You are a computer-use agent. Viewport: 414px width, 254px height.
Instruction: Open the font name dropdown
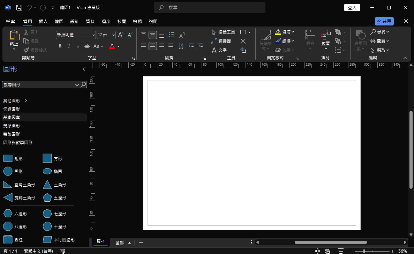tap(93, 35)
